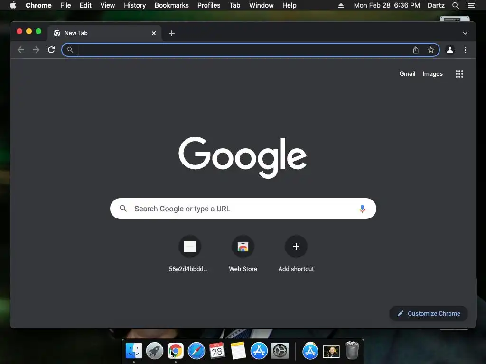Open the File menu

(65, 5)
